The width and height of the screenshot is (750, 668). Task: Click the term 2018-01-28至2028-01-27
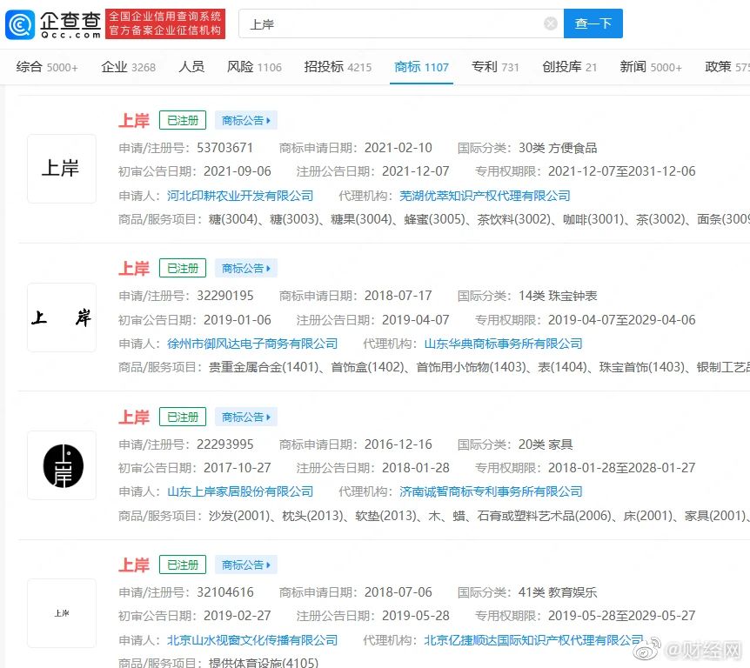622,468
